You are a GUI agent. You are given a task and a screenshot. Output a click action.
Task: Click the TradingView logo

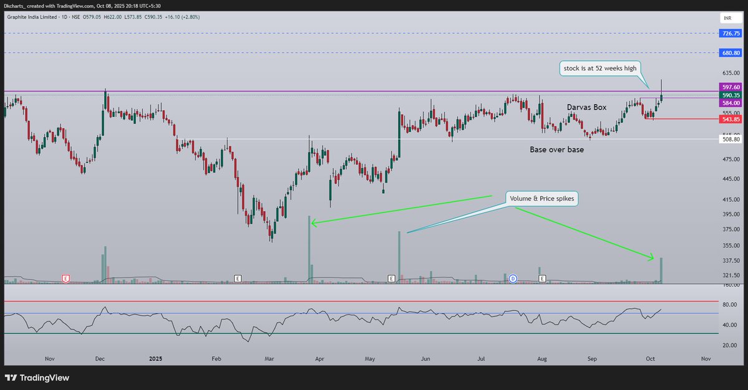[37, 378]
